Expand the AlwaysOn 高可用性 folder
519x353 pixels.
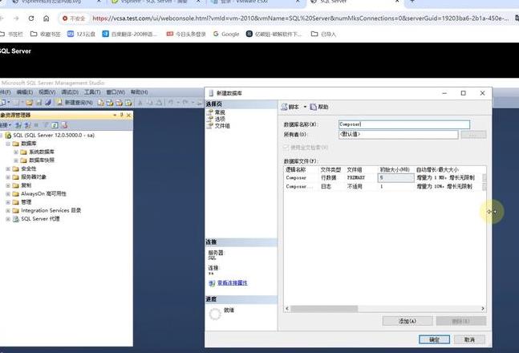(x=8, y=193)
